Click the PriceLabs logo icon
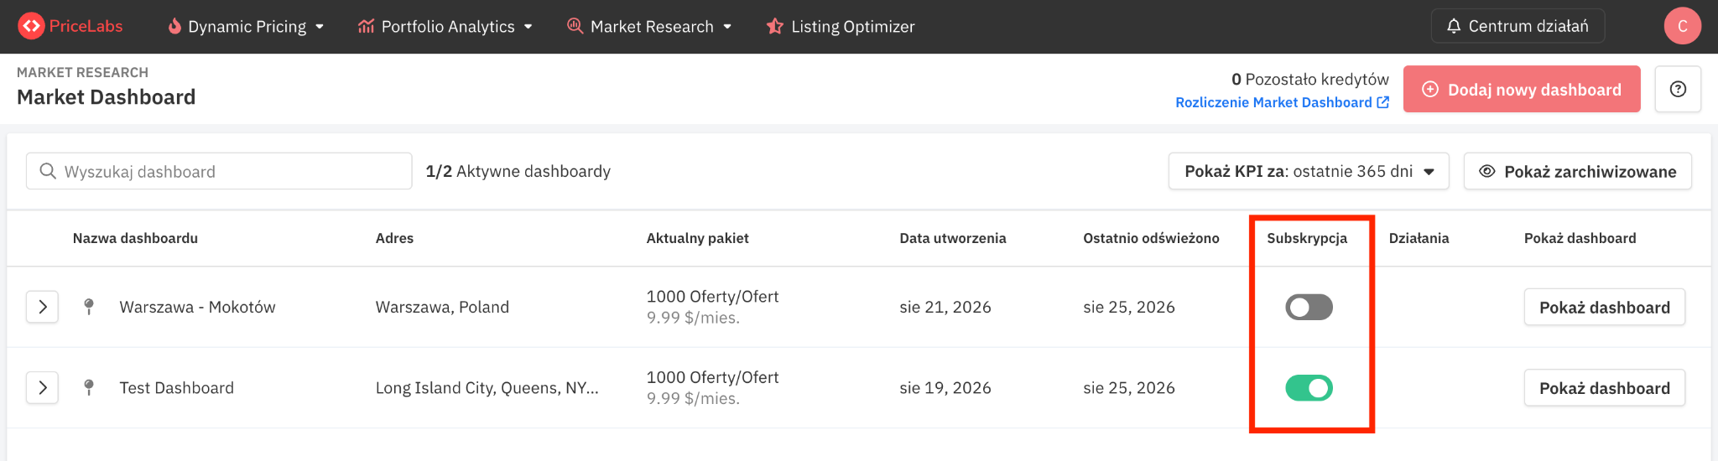This screenshot has width=1718, height=461. point(32,26)
